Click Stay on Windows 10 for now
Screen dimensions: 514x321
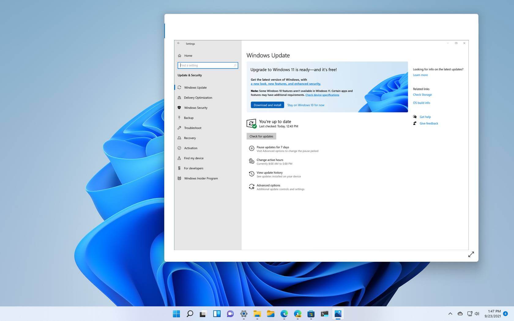tap(306, 105)
